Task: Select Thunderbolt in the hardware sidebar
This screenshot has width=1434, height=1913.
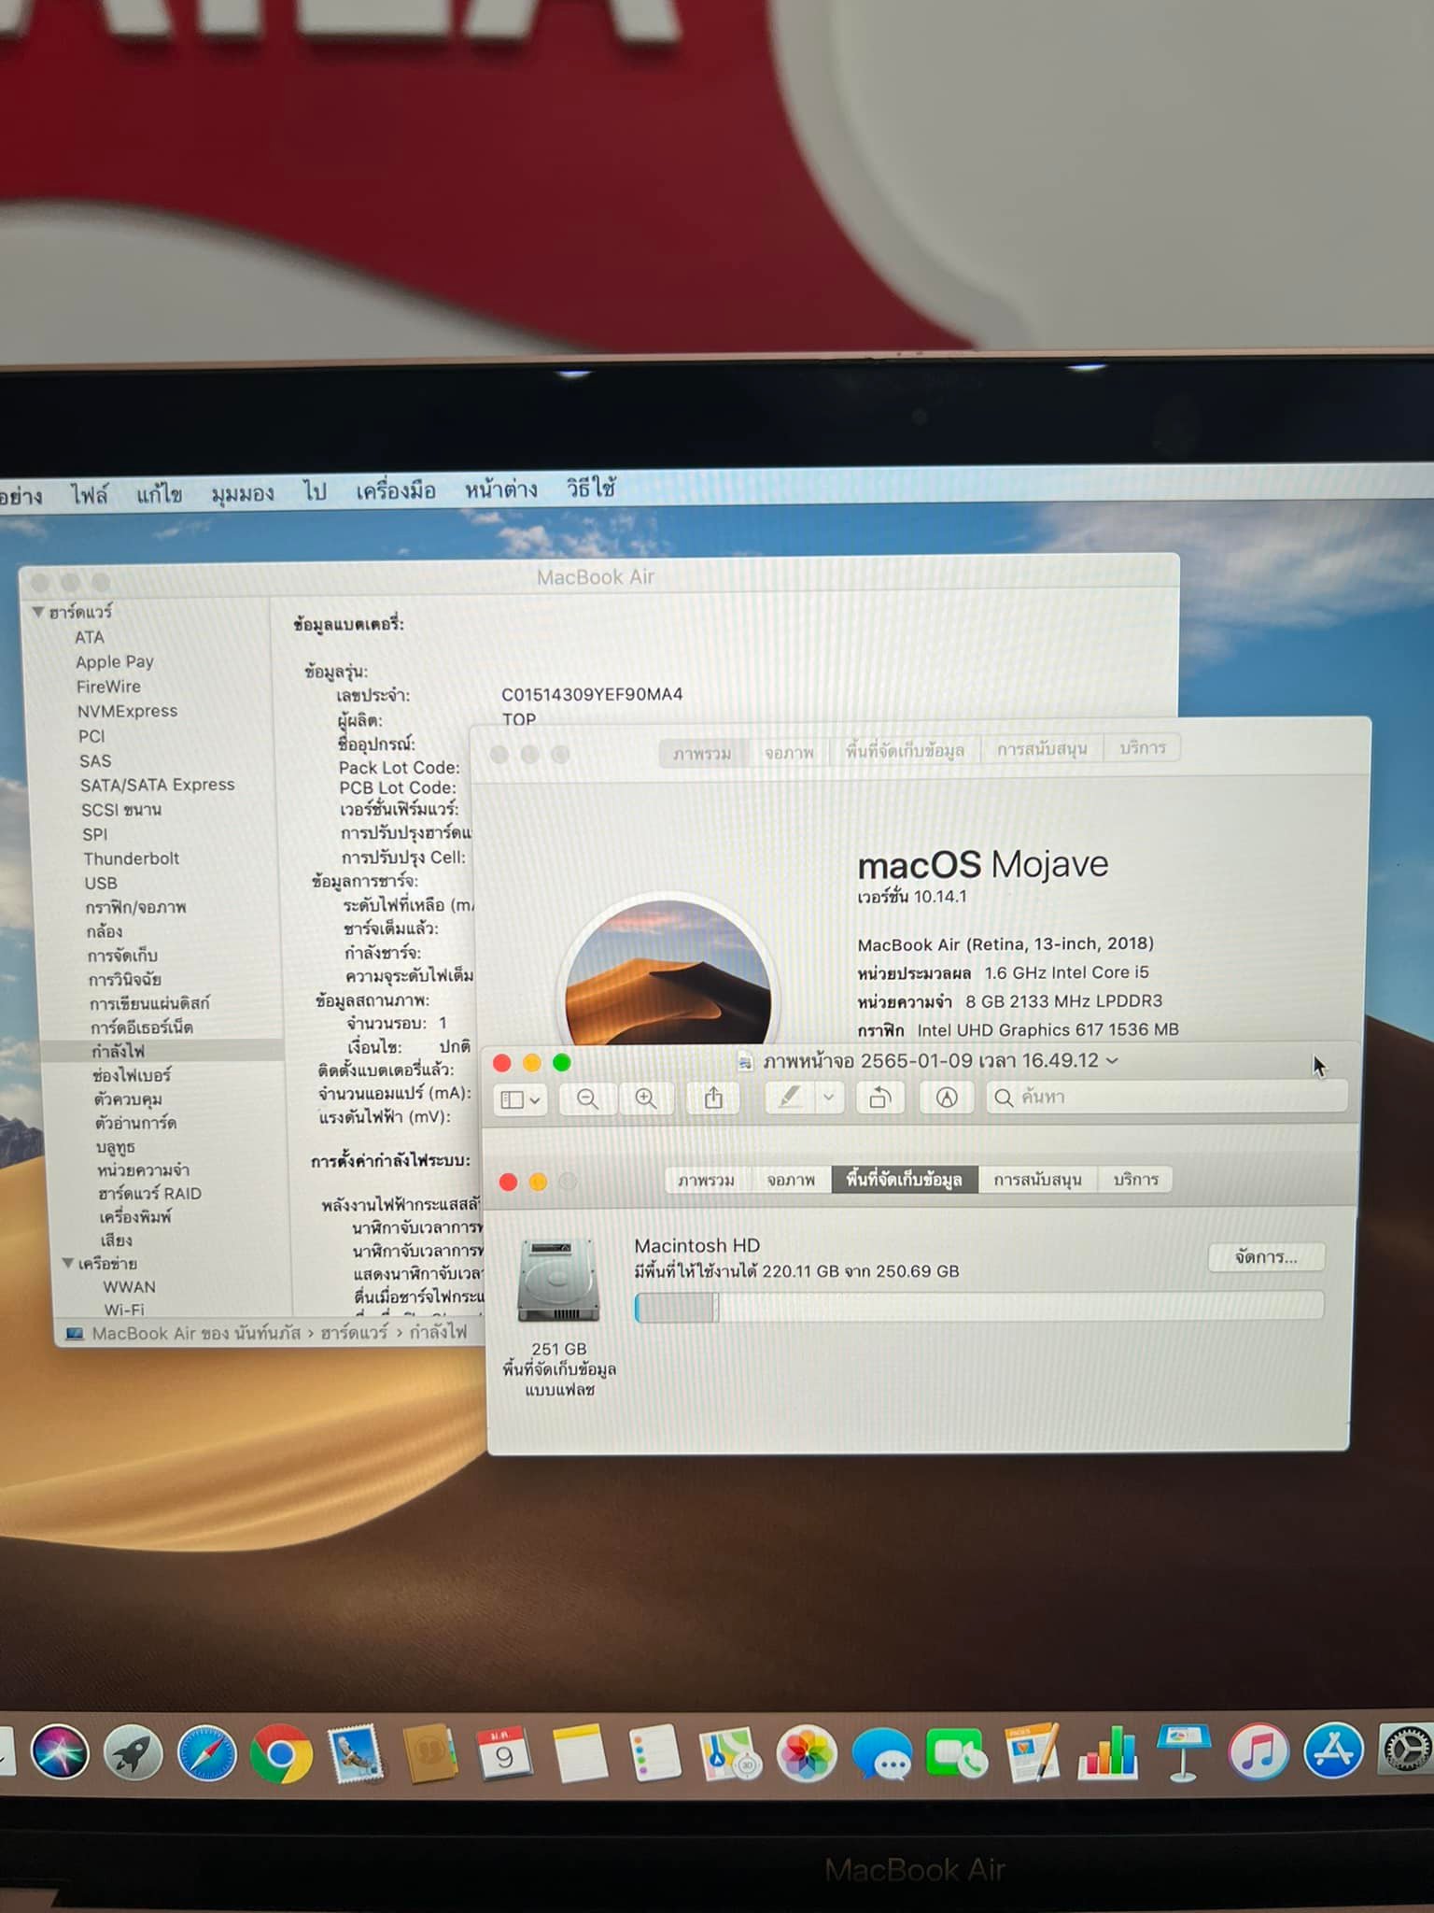Action: pos(131,858)
